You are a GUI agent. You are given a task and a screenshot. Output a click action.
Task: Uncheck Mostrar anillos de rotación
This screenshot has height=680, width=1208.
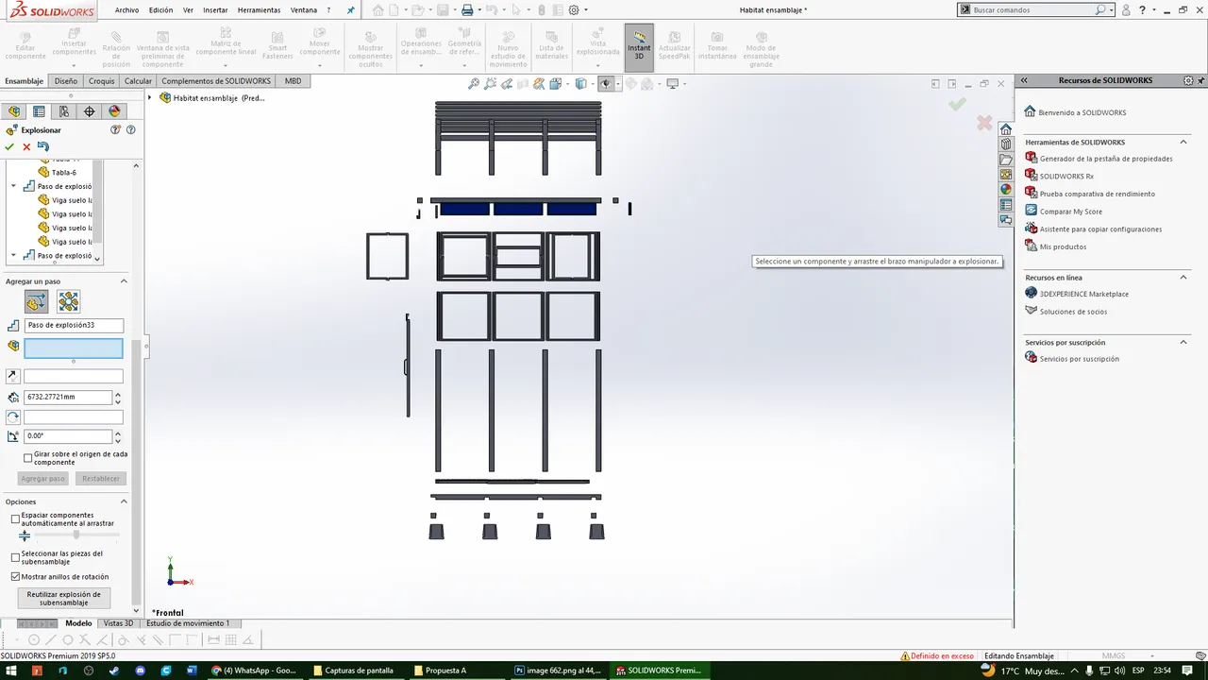coord(15,576)
